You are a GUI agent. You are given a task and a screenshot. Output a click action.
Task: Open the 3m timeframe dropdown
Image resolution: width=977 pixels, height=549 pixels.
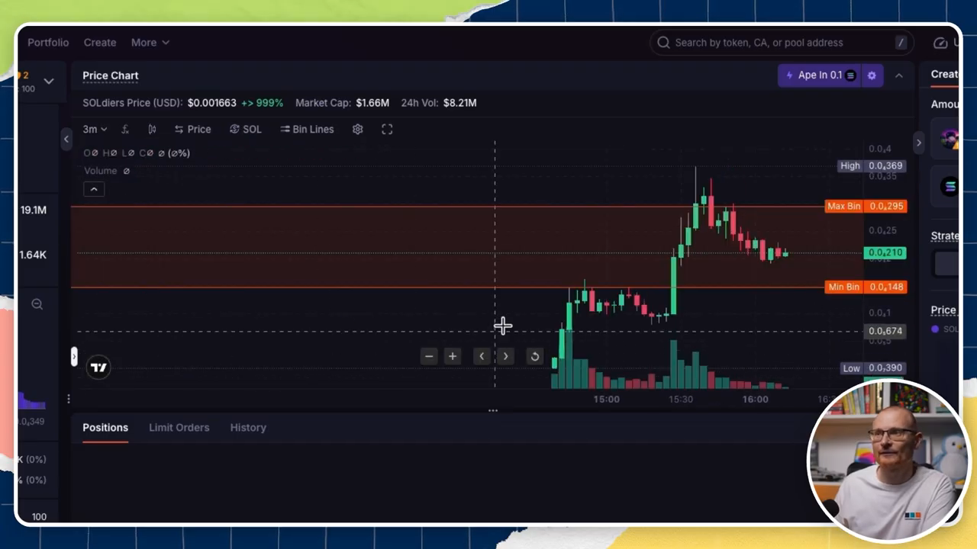[95, 129]
